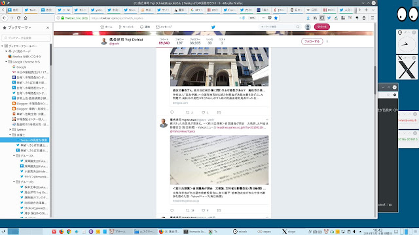This screenshot has width=419, height=235.
Task: Switch to the Google-icon tab
Action: point(196,10)
